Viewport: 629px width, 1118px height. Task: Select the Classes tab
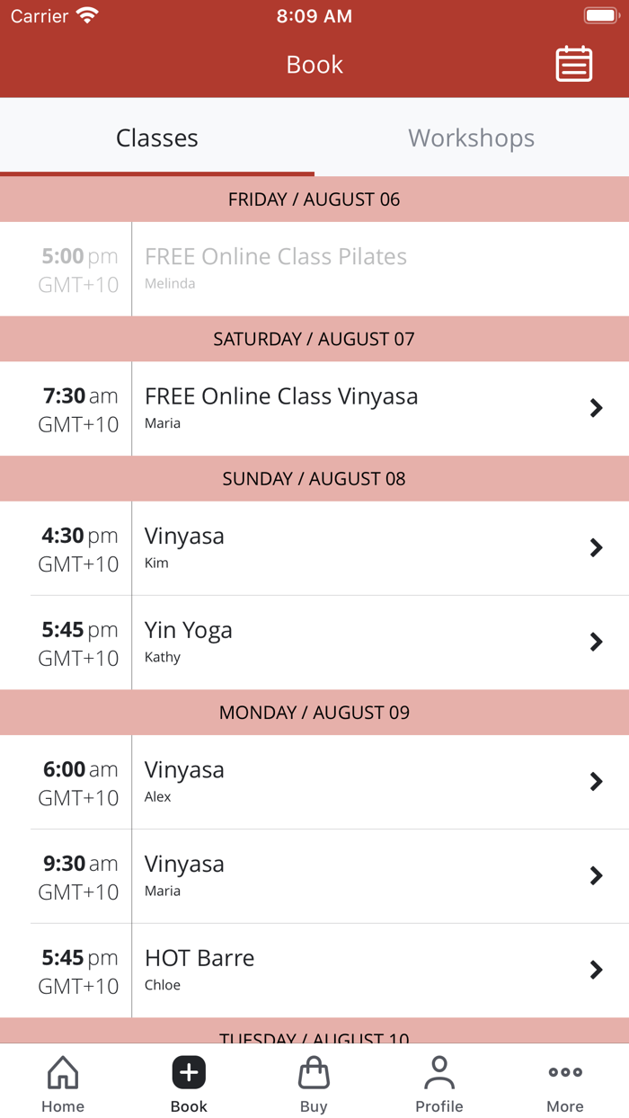point(157,138)
